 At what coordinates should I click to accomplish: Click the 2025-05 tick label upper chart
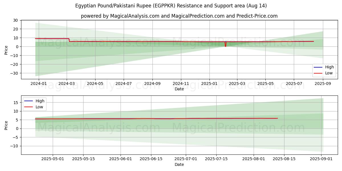point(265,84)
